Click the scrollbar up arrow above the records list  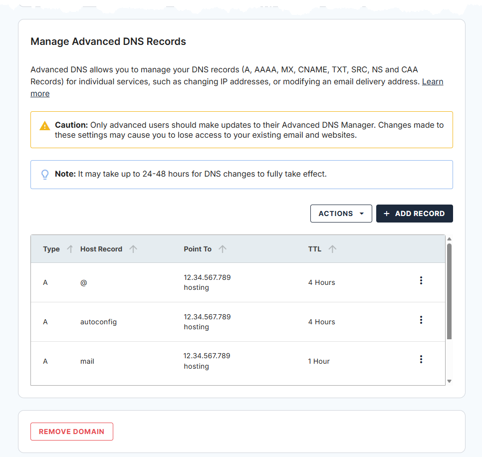pos(450,240)
